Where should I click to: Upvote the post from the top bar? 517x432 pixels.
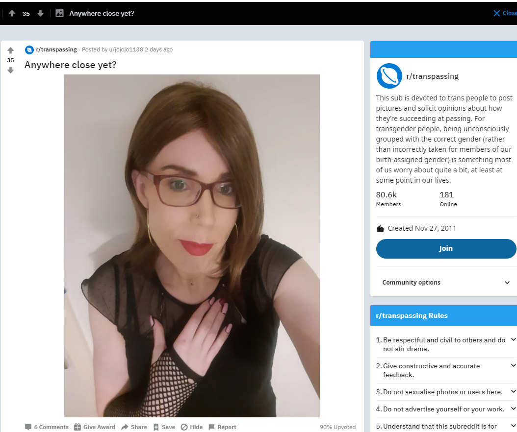[x=12, y=13]
